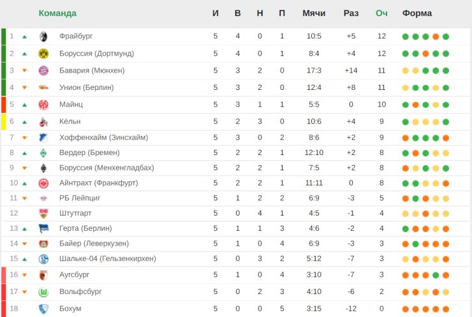Click the Freiburg club logo
This screenshot has width=472, height=317.
click(43, 36)
